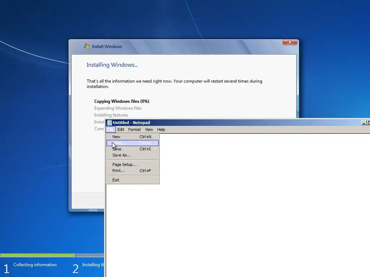This screenshot has height=277, width=370.
Task: Close the Install Windows dialog
Action: coord(290,42)
